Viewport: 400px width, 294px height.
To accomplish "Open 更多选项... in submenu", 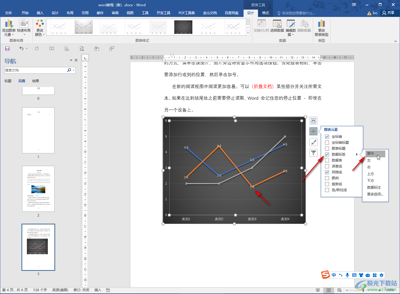I will pos(375,194).
